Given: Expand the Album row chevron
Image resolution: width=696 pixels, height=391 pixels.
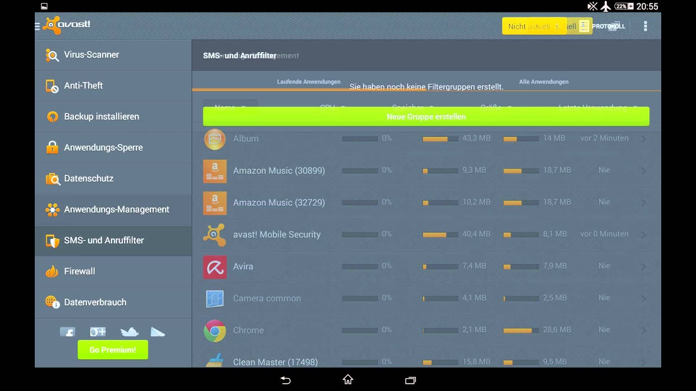Looking at the screenshot, I should (x=644, y=139).
